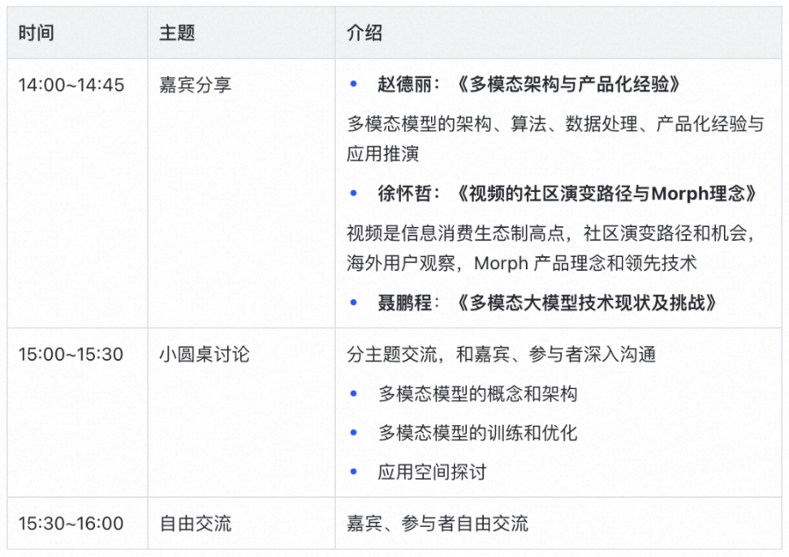789x557 pixels.
Task: Select the 15:00~15:30 time cell
Action: point(71,354)
